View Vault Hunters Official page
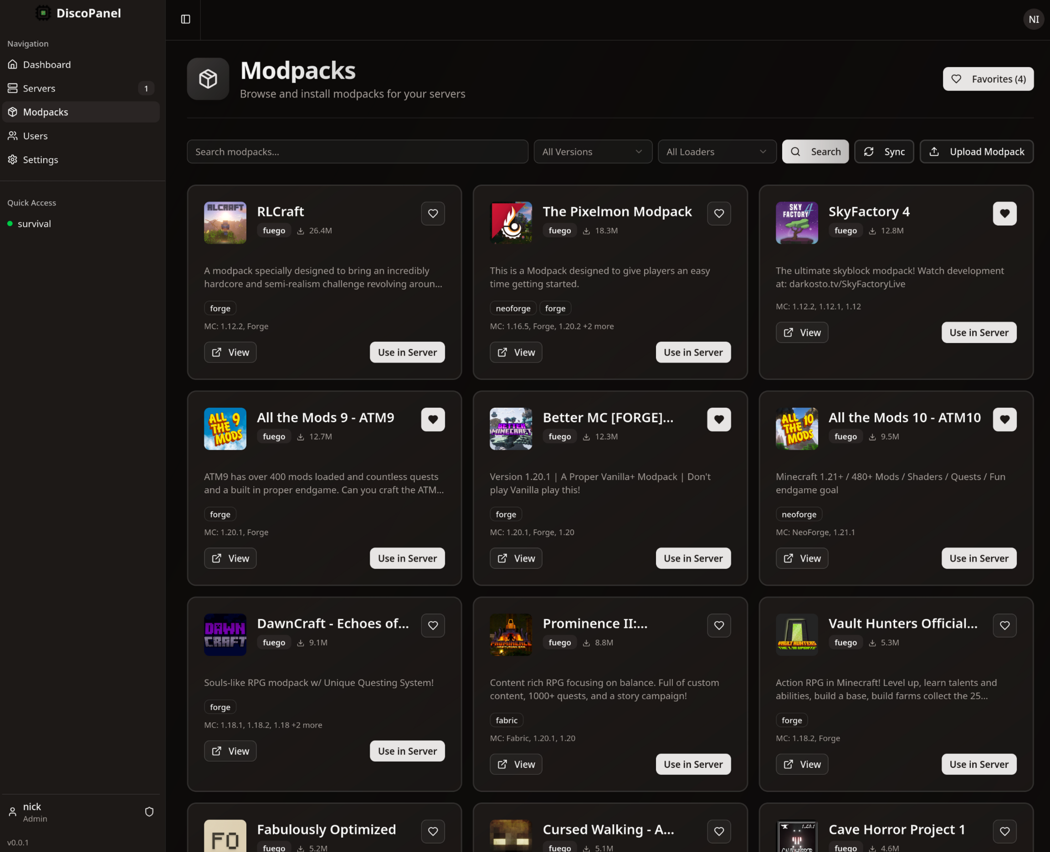 click(802, 765)
